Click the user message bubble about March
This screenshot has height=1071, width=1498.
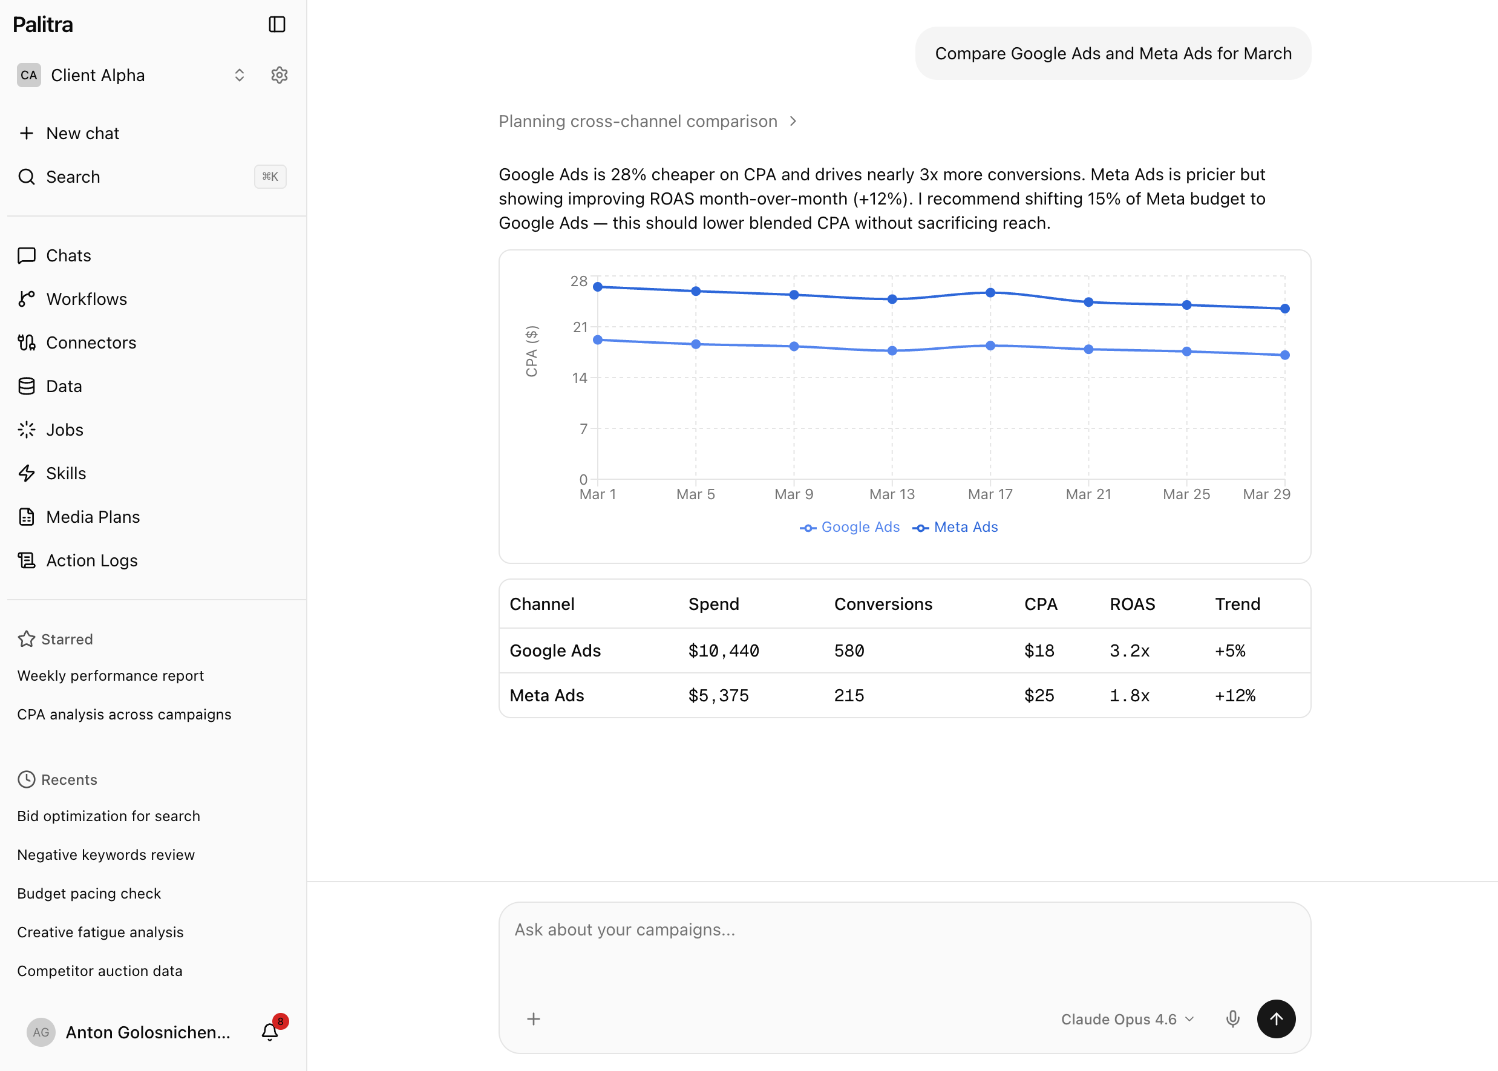(x=1113, y=53)
